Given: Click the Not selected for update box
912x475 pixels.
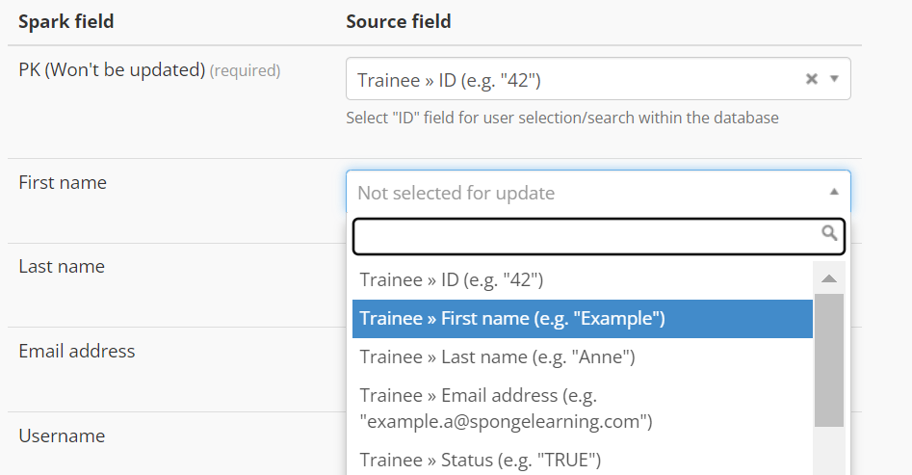Looking at the screenshot, I should (x=598, y=192).
